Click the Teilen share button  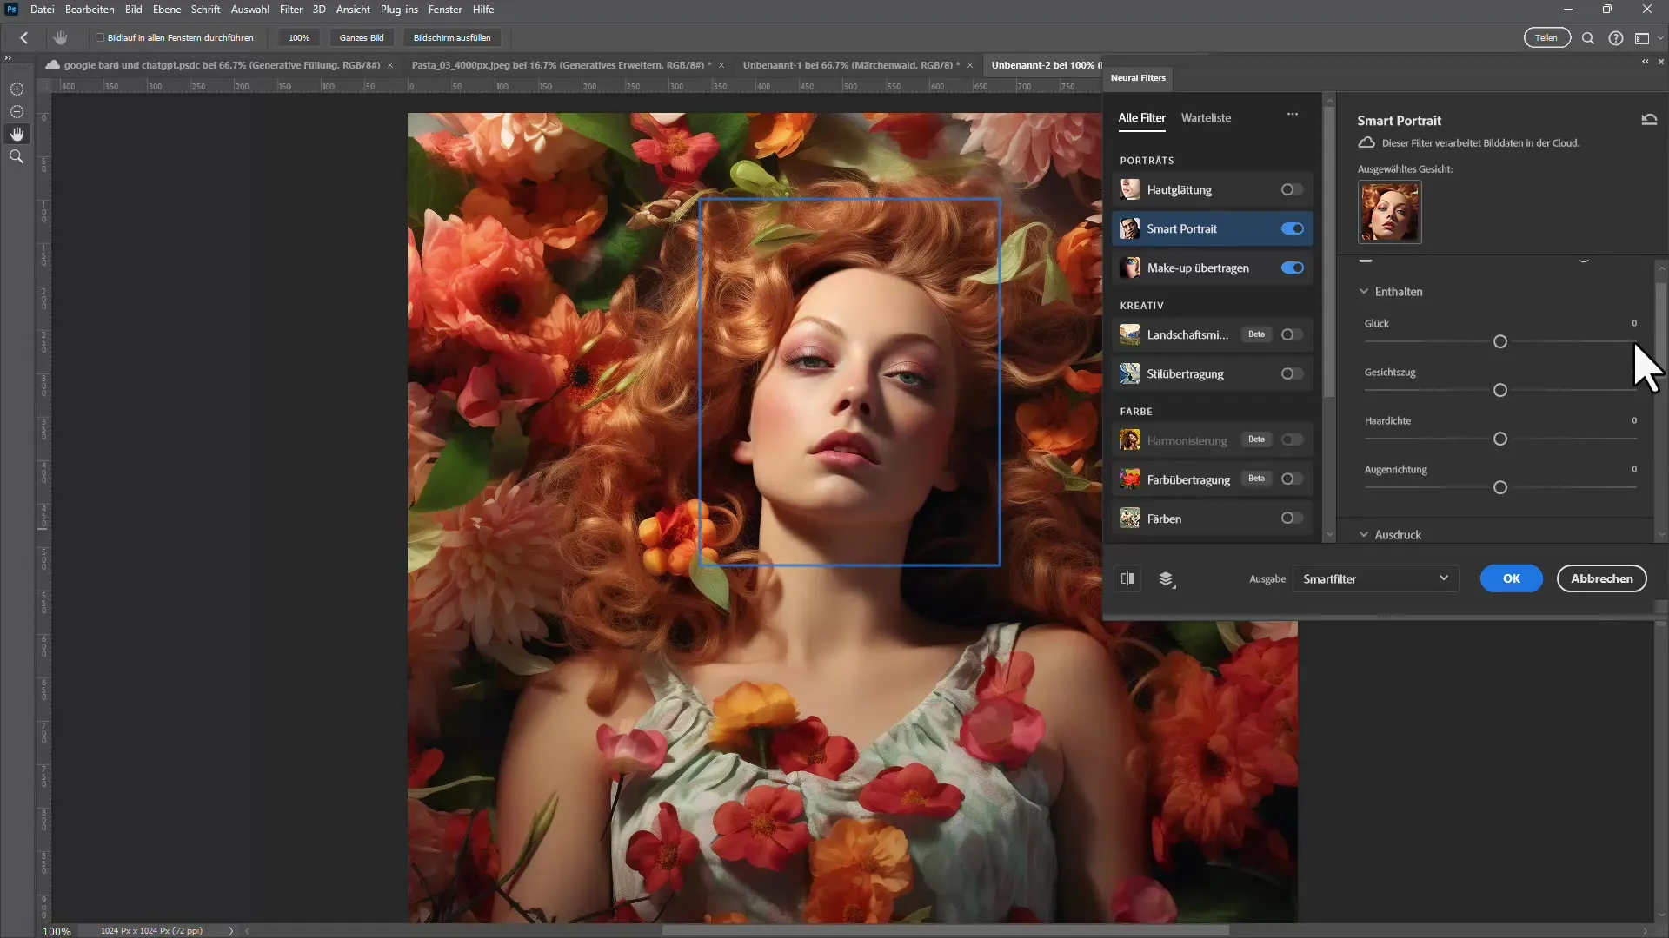[1546, 37]
